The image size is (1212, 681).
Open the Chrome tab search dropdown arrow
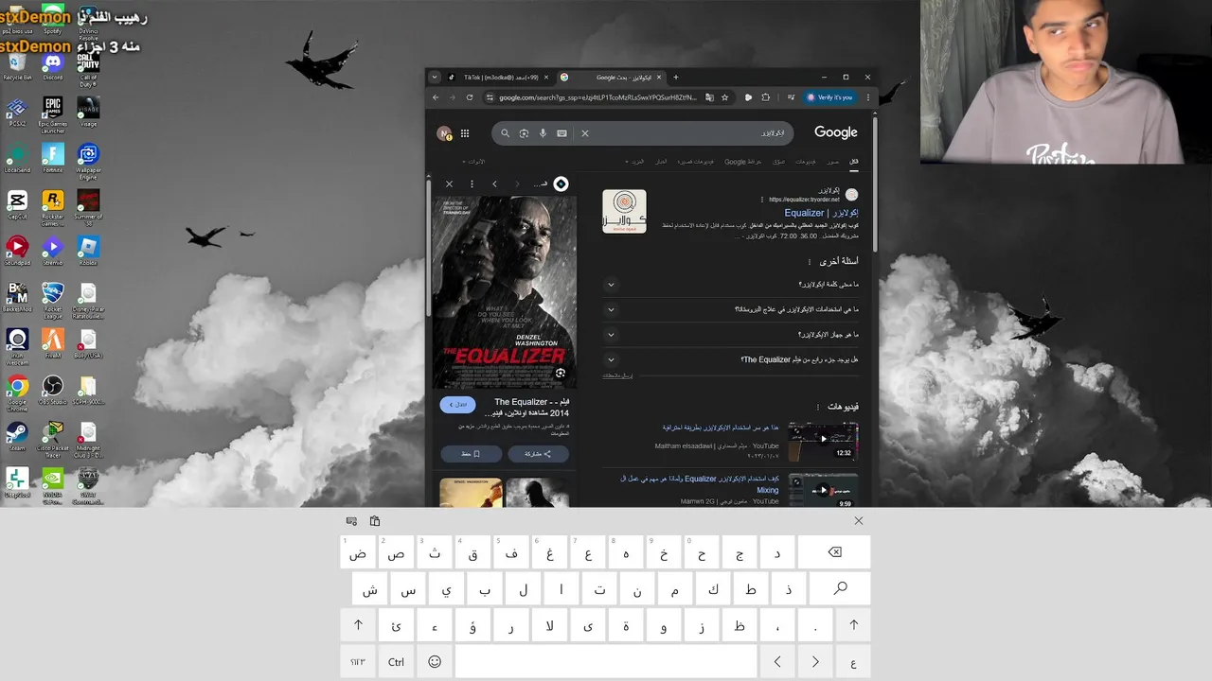[x=435, y=78]
